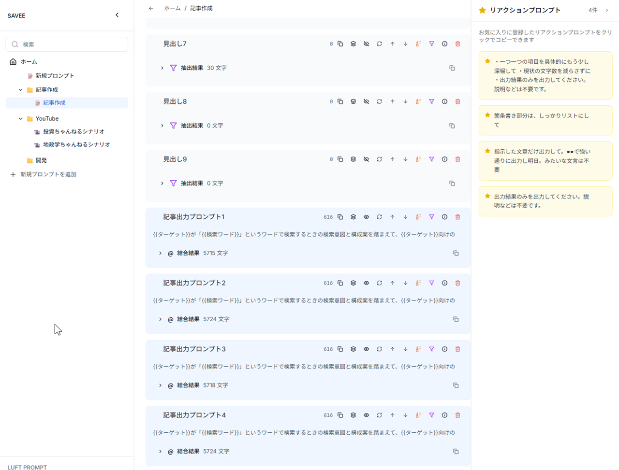Copy the 一つ一つの項目を具体的に reaction prompt card
The image size is (619, 470).
click(545, 75)
